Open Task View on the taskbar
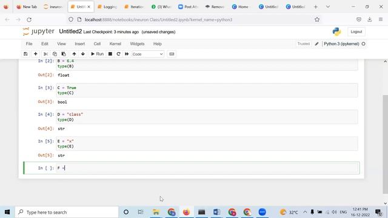Image resolution: width=388 pixels, height=218 pixels. coord(141,212)
